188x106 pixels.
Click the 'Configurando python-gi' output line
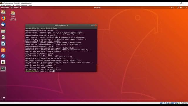click(x=41, y=55)
